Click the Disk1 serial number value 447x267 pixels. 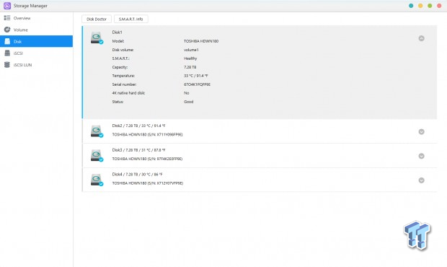[x=197, y=84]
